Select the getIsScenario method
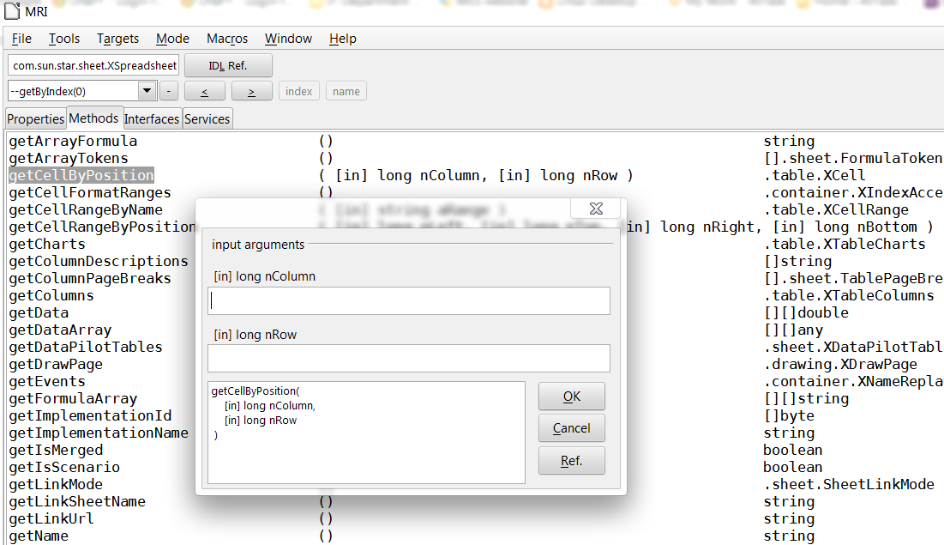Viewport: 944px width, 545px height. (x=63, y=467)
